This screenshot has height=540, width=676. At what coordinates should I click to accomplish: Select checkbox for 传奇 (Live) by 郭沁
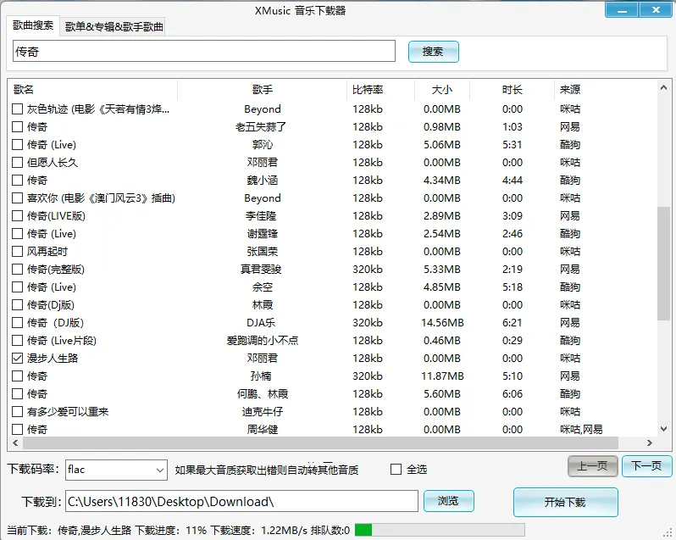tap(17, 144)
